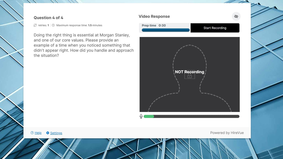Viewport: 283px width, 159px height.
Task: Toggle the hide video preview eye icon
Action: point(236,16)
